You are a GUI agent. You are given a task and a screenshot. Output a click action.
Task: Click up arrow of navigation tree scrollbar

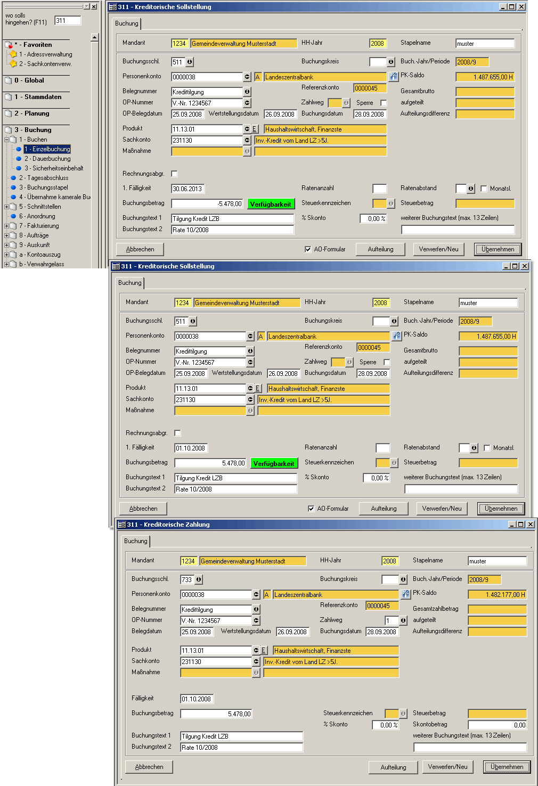coord(94,38)
